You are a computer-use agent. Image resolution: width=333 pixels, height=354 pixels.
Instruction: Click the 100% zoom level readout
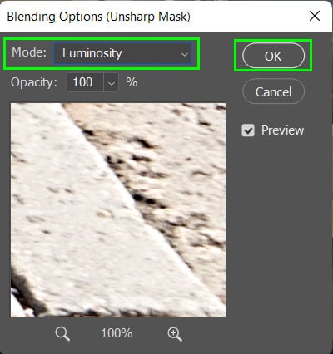pyautogui.click(x=117, y=333)
